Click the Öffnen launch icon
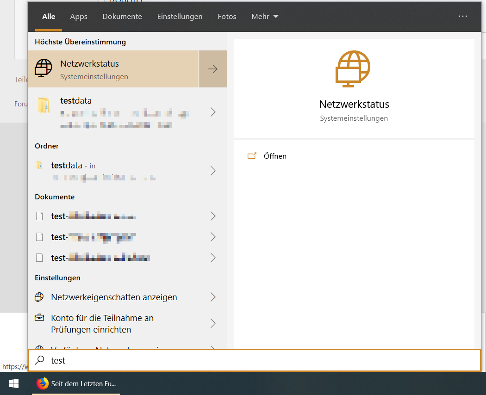 (x=252, y=156)
